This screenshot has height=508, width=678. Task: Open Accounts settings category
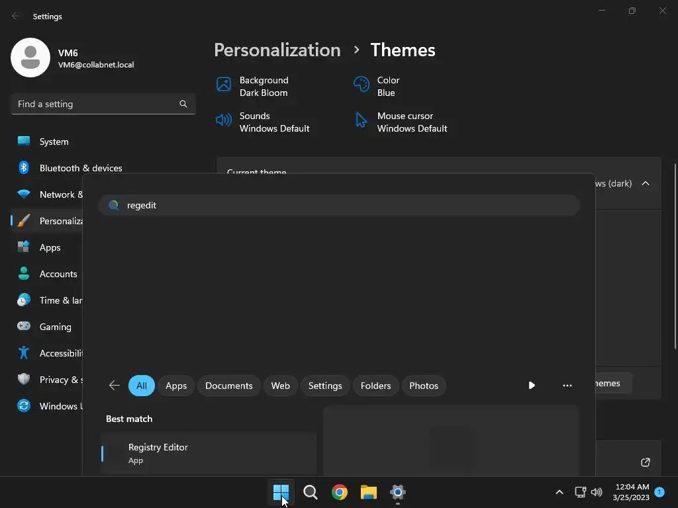48,274
